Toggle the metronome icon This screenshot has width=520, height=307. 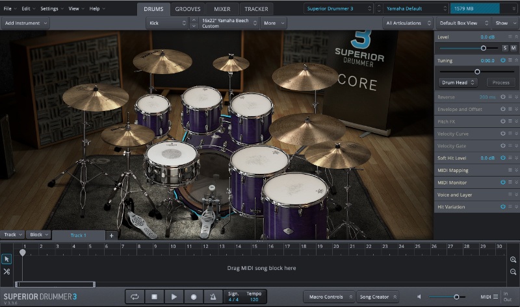pyautogui.click(x=213, y=297)
